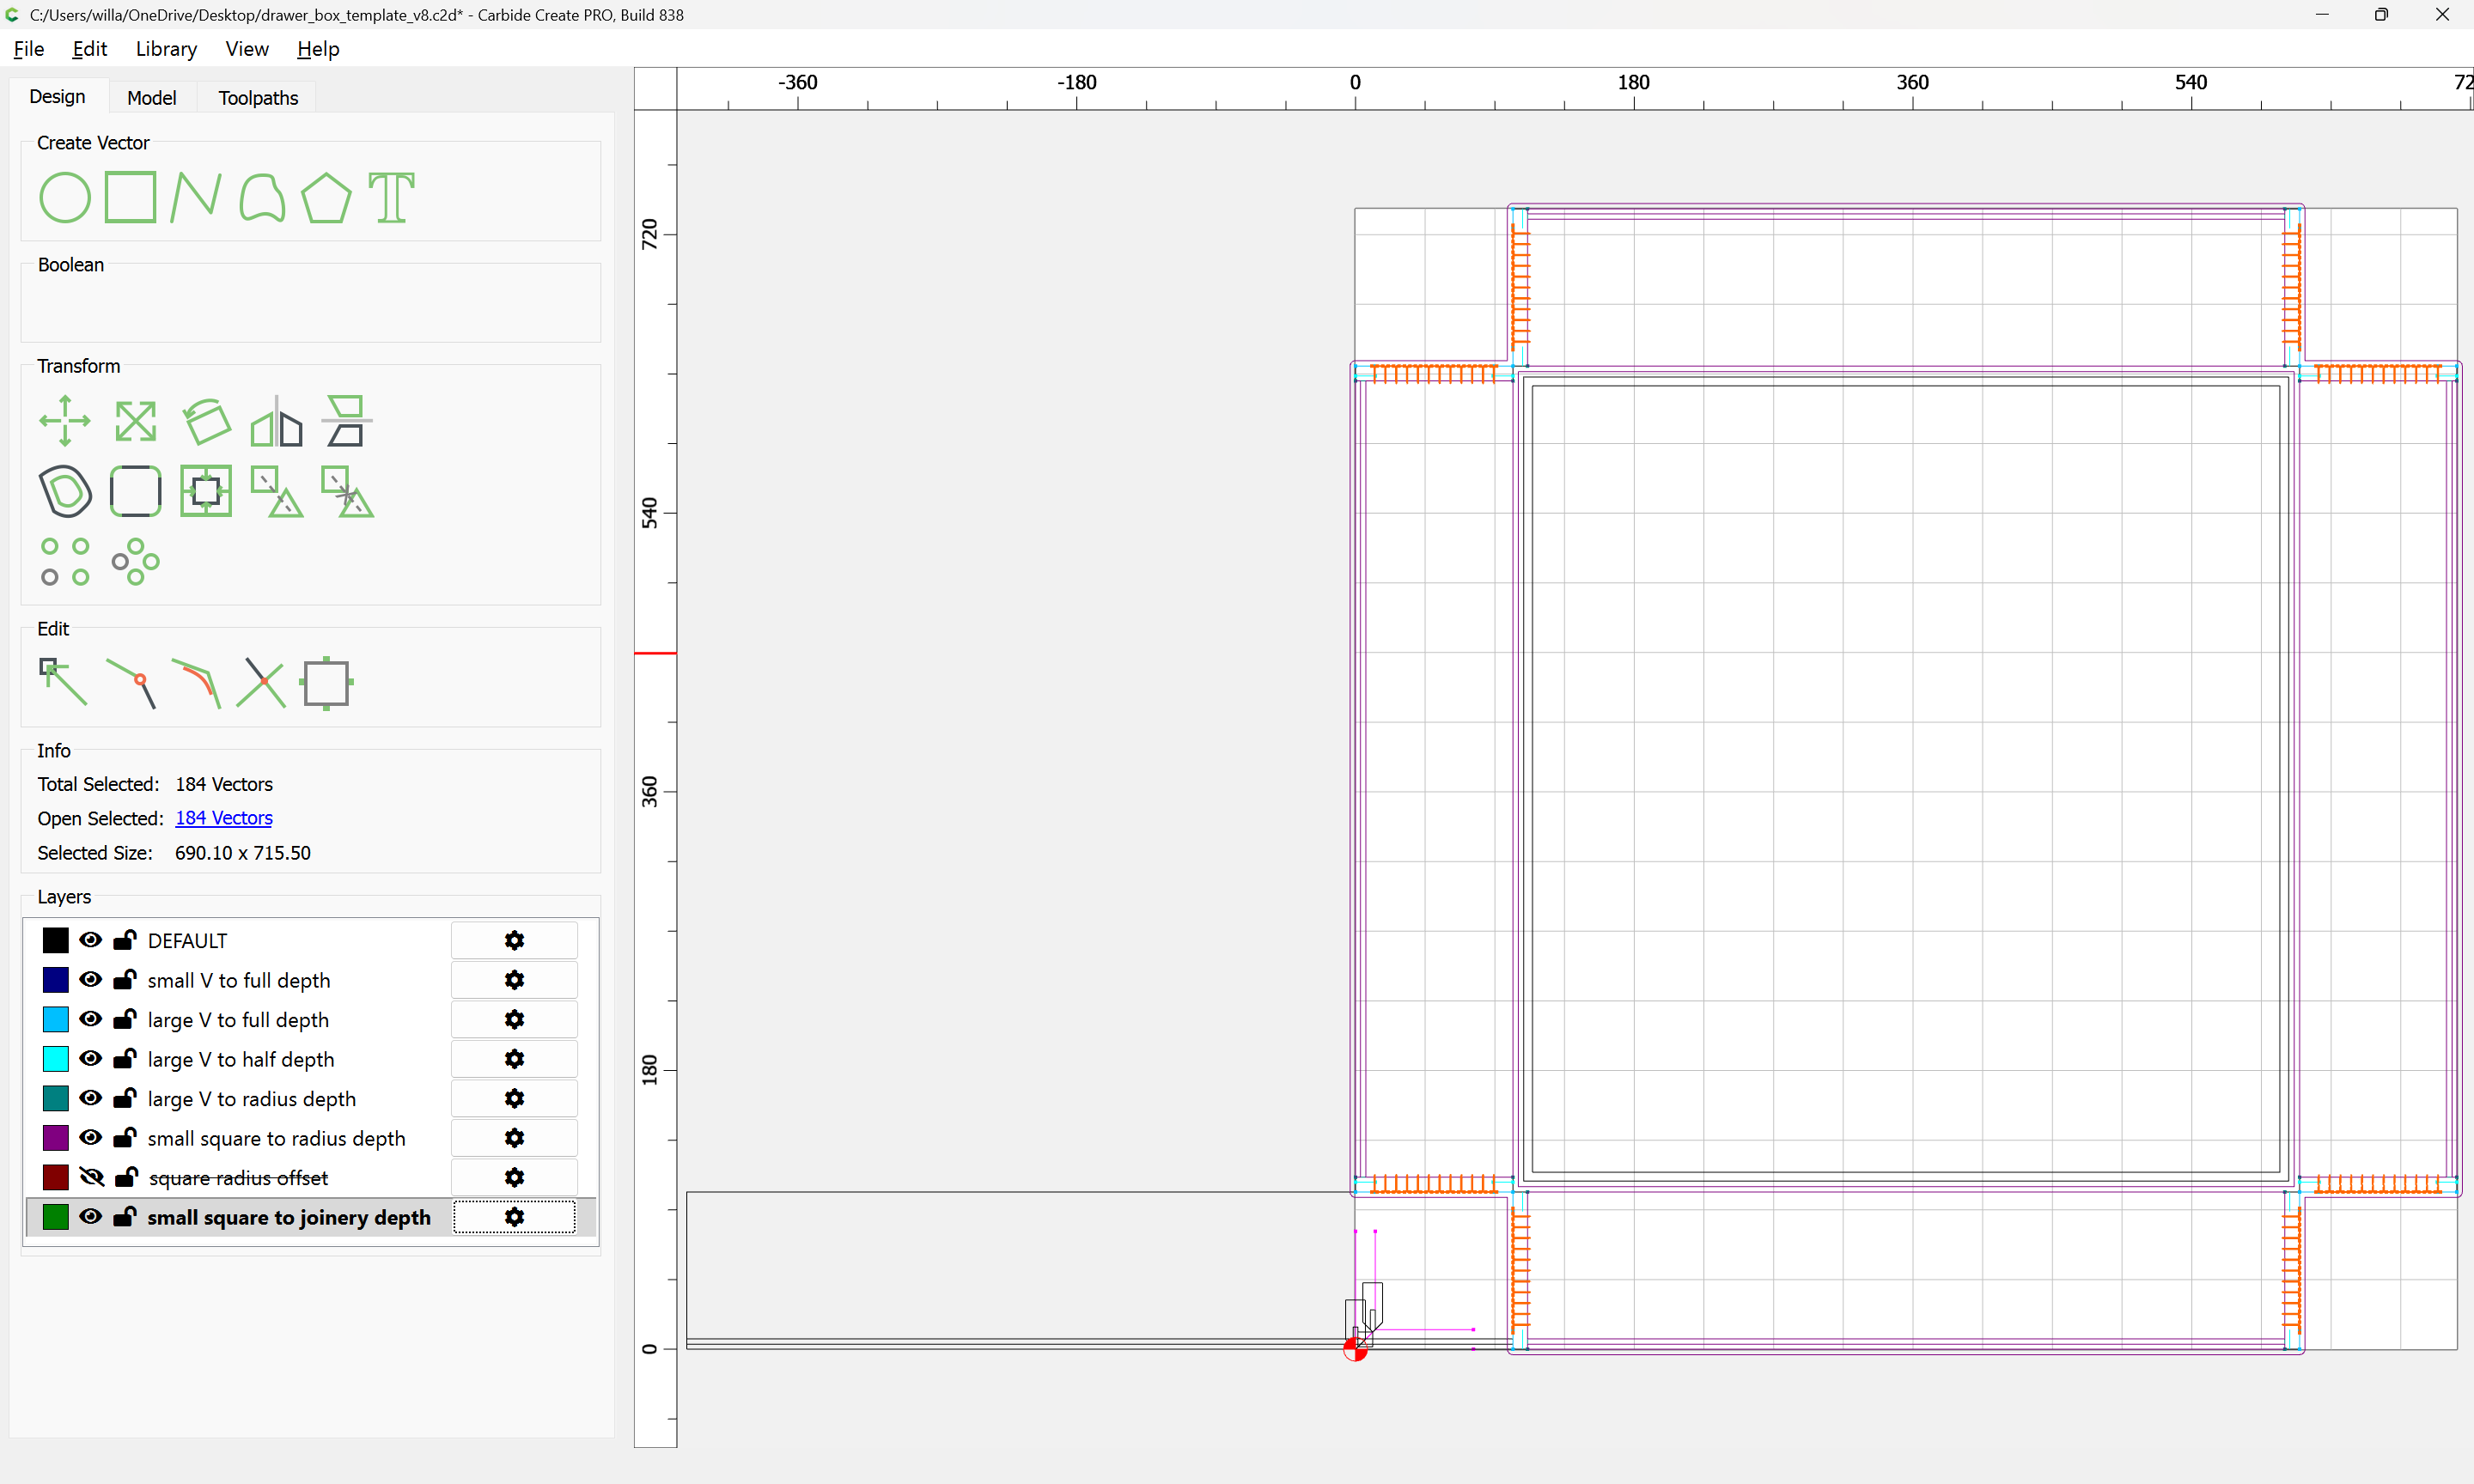This screenshot has height=1484, width=2474.
Task: Open settings for small square to joinery depth
Action: coord(514,1217)
